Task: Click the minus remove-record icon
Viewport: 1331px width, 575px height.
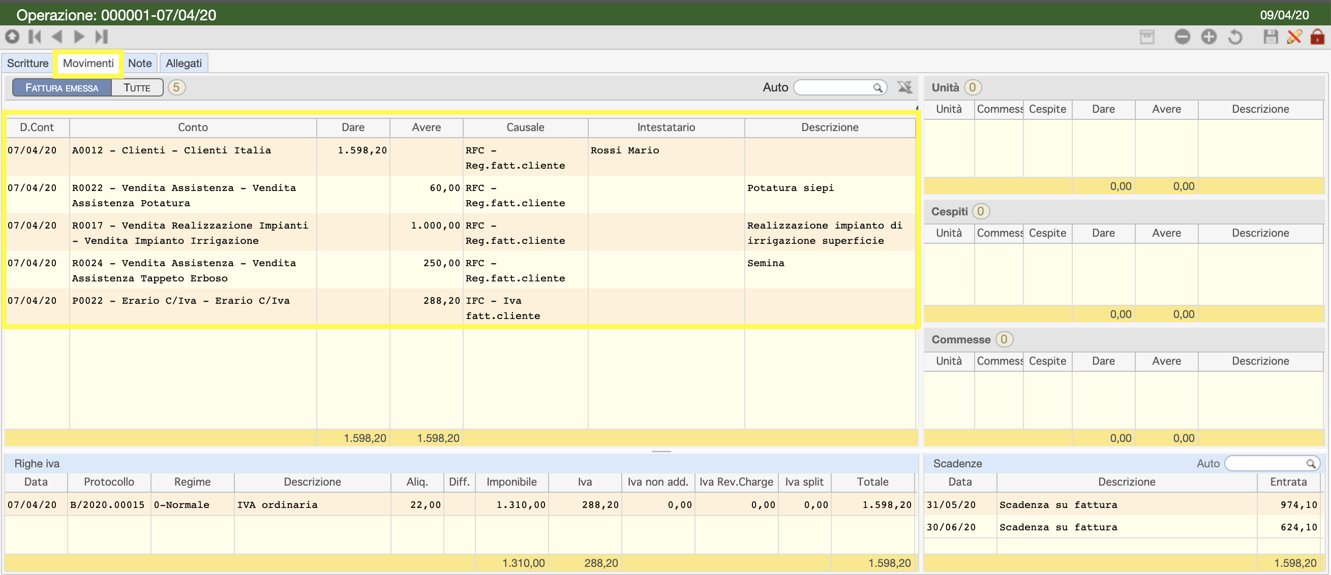Action: point(1182,37)
